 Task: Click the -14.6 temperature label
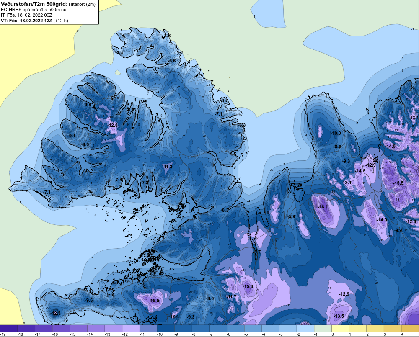point(360,171)
